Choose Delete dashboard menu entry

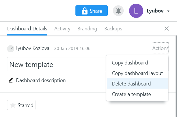137,83
